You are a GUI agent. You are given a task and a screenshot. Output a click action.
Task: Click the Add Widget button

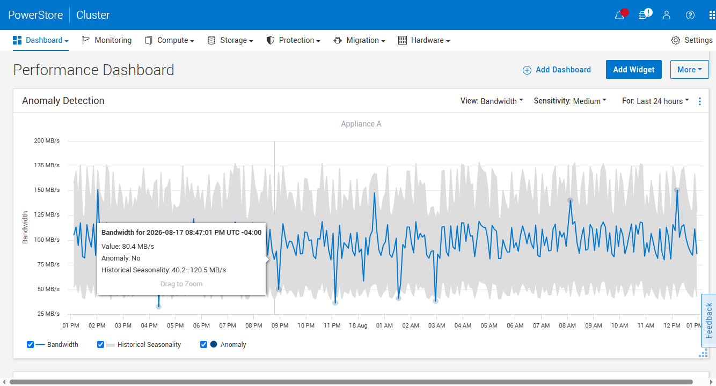634,69
